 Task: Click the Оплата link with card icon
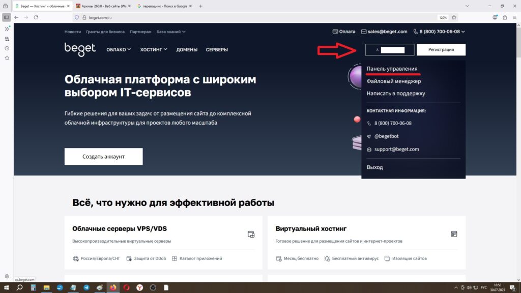[344, 32]
